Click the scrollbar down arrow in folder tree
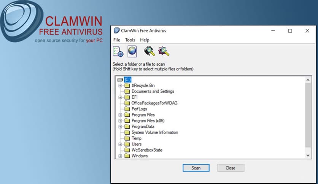This screenshot has width=318, height=184. tap(308, 155)
